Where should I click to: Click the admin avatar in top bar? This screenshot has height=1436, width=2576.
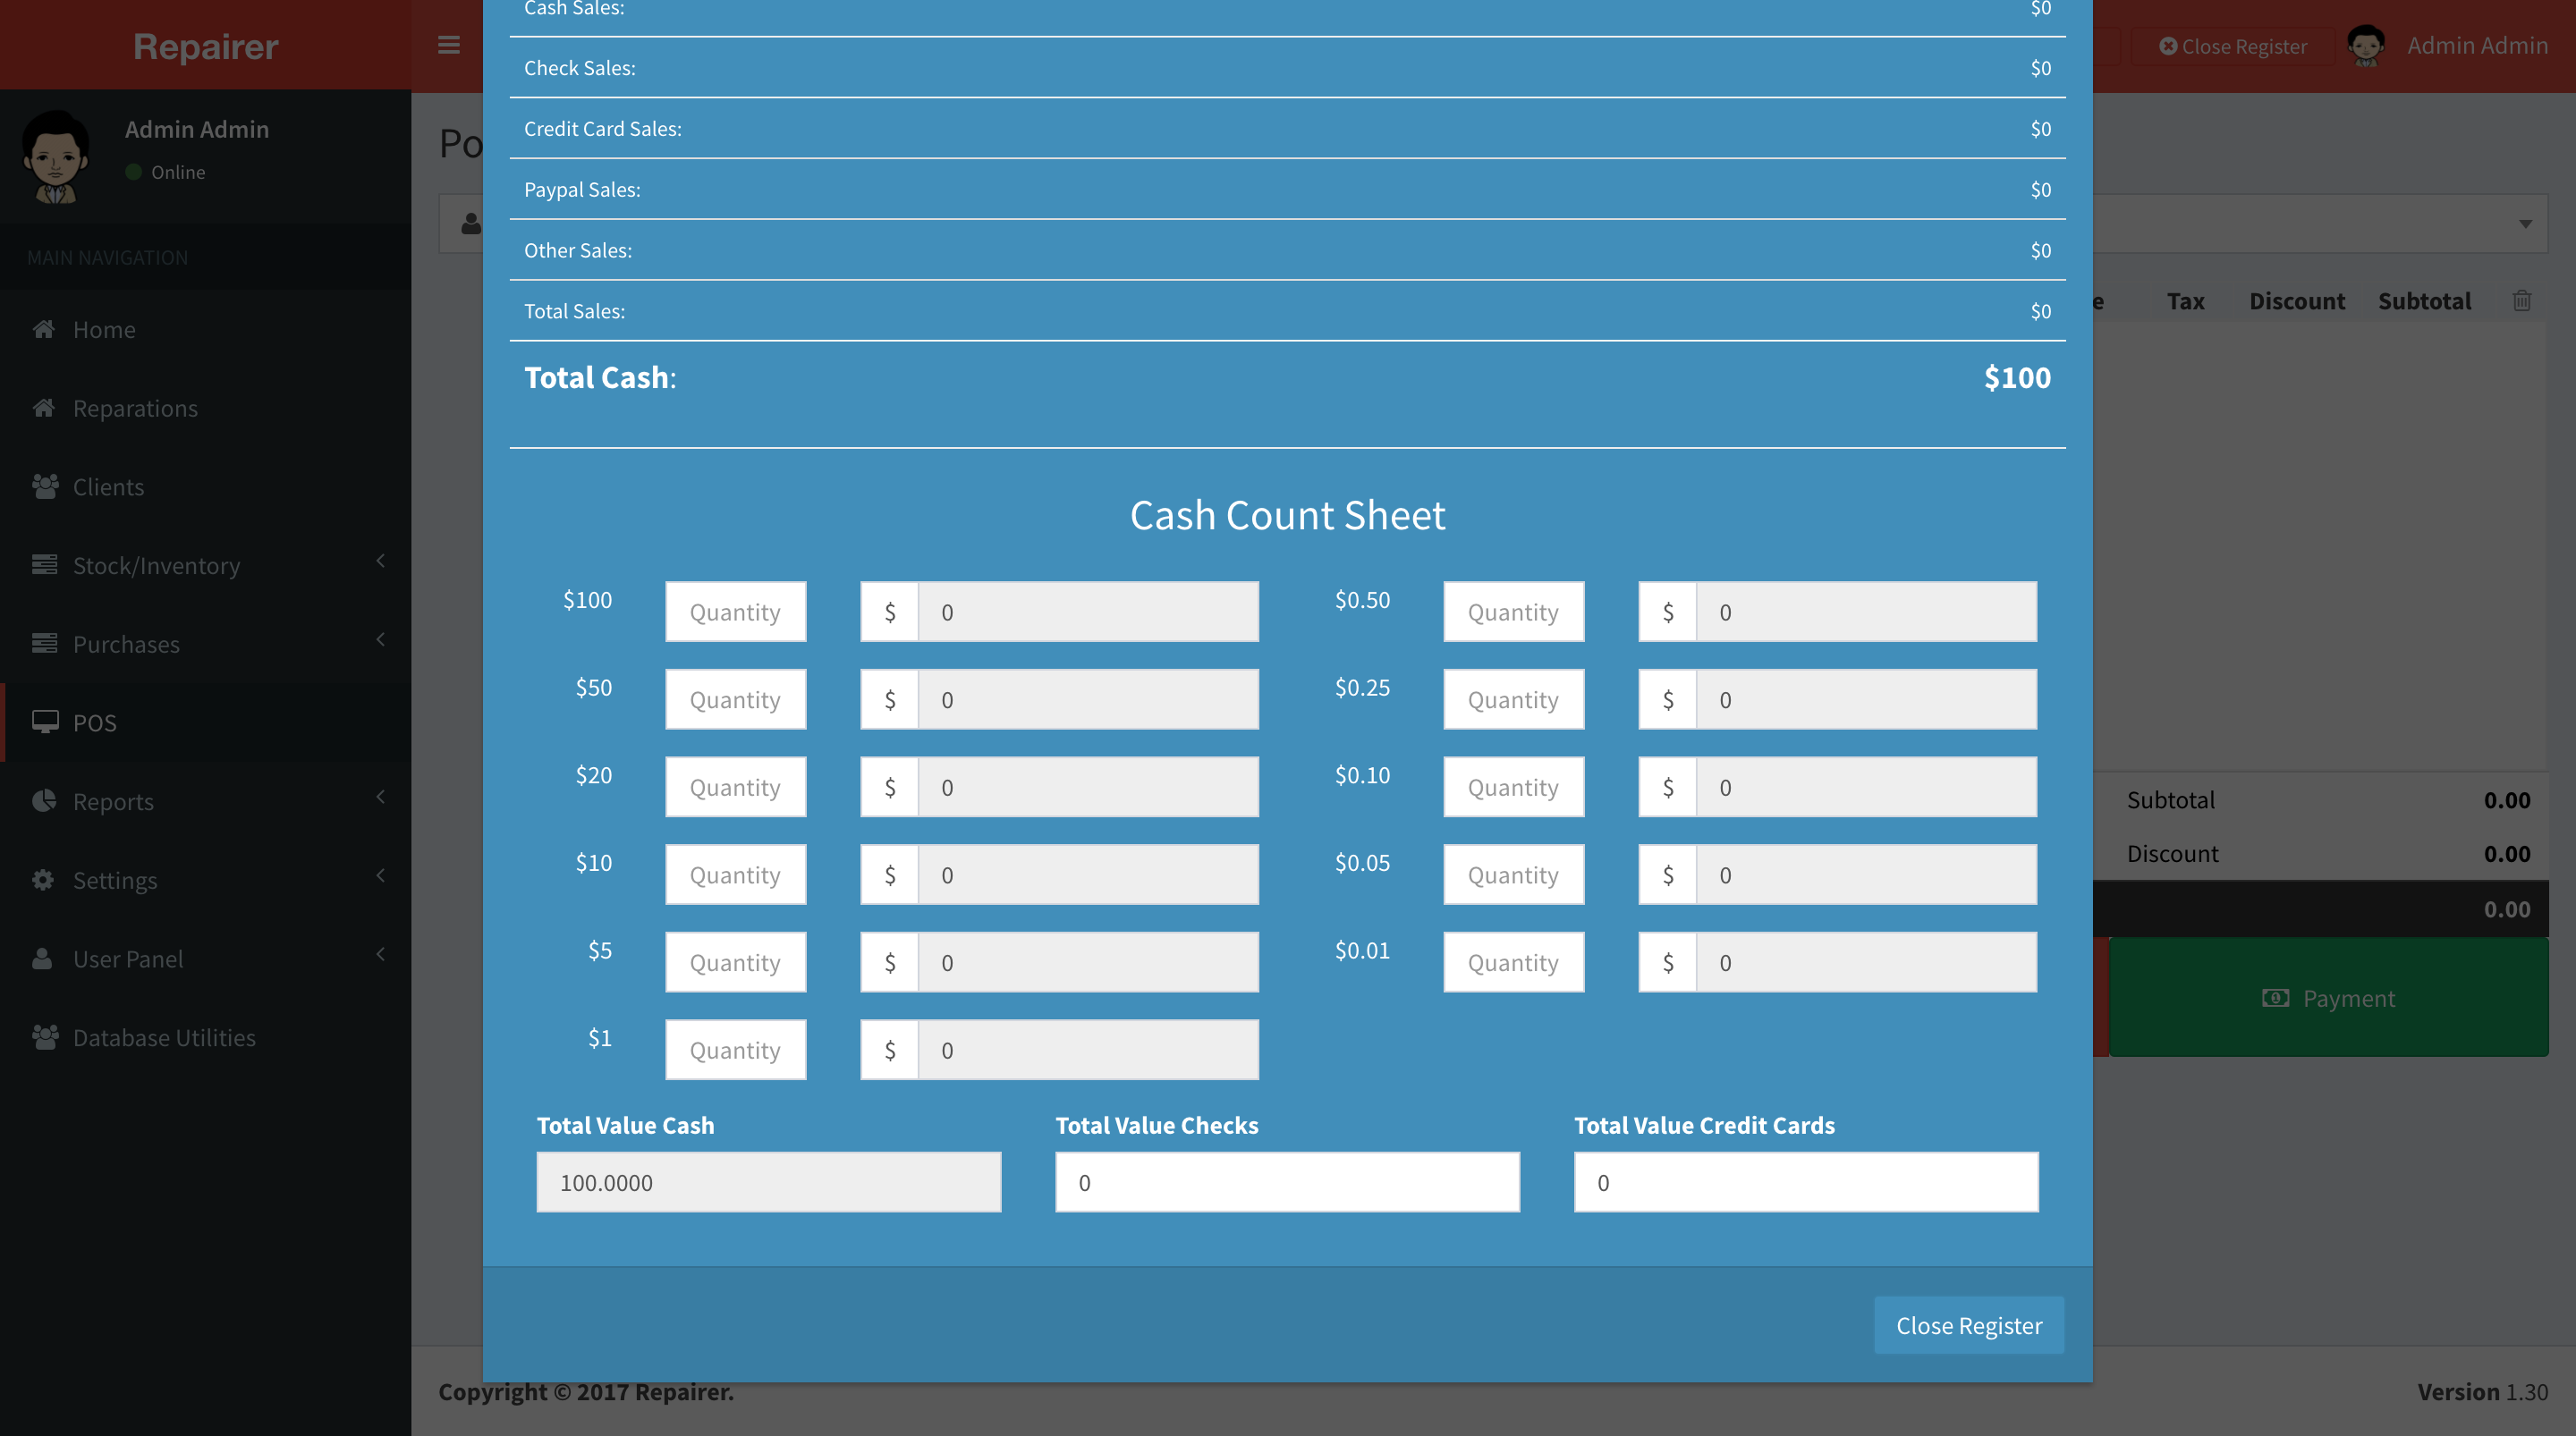coord(2366,46)
